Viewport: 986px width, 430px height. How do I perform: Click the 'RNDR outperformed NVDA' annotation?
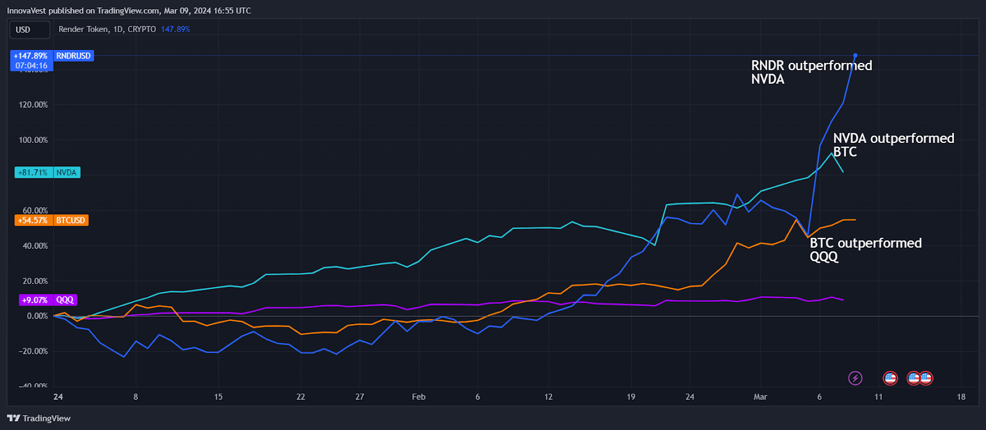[811, 72]
